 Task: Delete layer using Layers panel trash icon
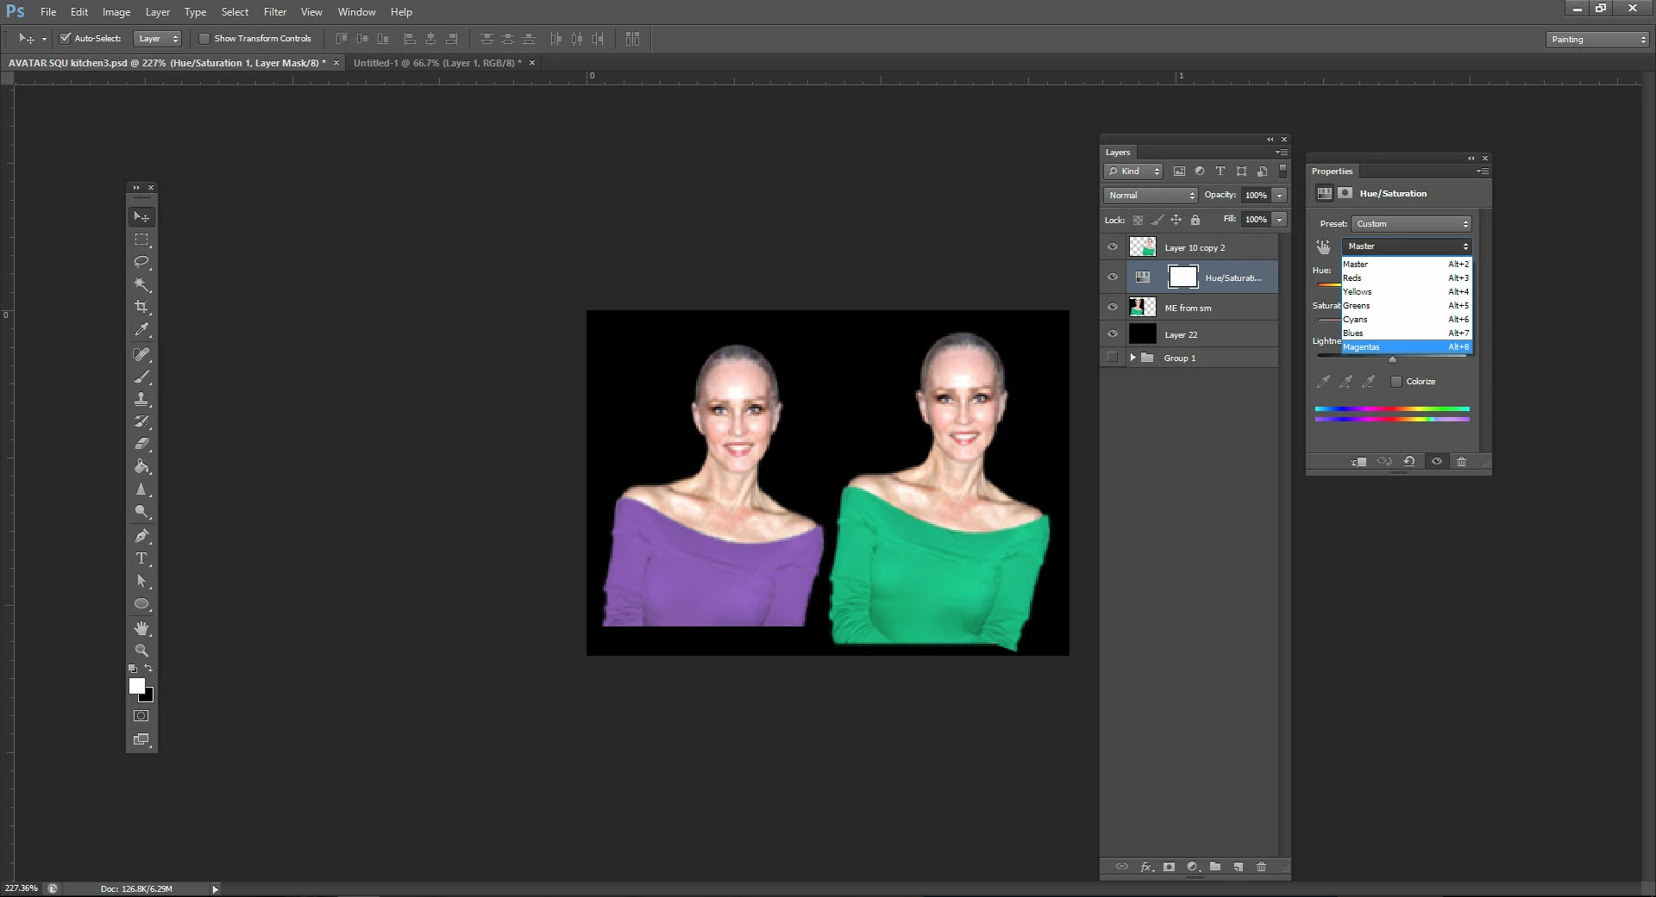tap(1261, 867)
